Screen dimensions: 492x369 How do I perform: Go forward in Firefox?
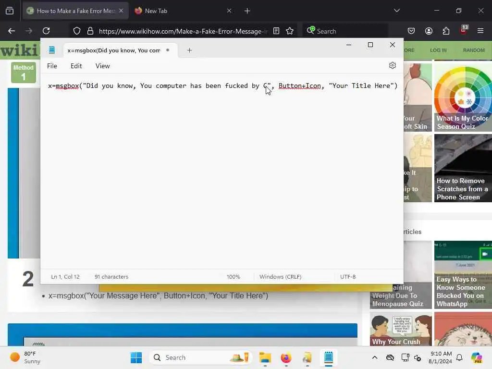(x=29, y=31)
